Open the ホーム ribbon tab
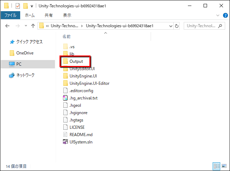230x171 pixels. (30, 15)
